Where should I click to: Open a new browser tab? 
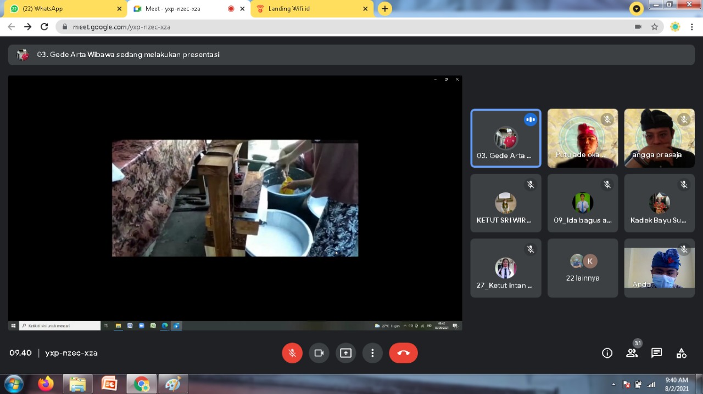pyautogui.click(x=385, y=9)
